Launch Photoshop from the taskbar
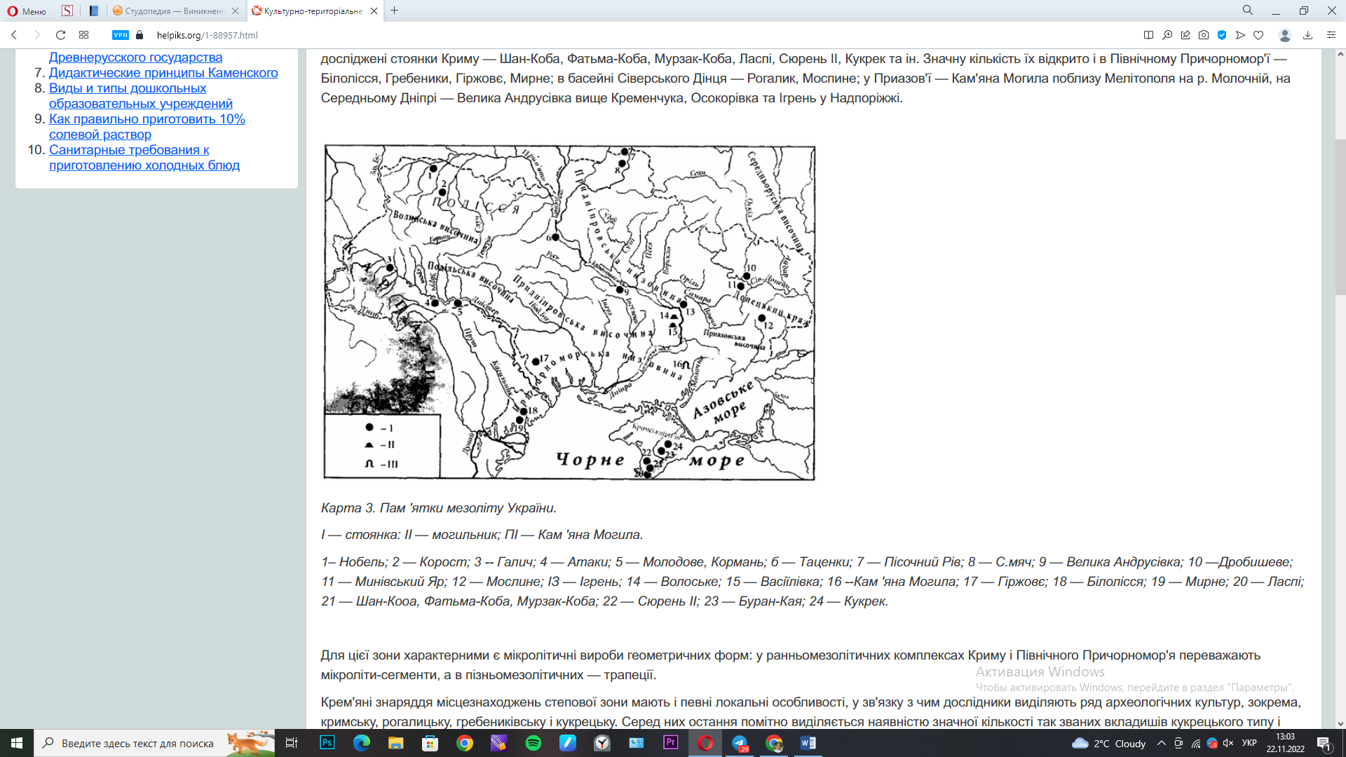 coord(327,743)
